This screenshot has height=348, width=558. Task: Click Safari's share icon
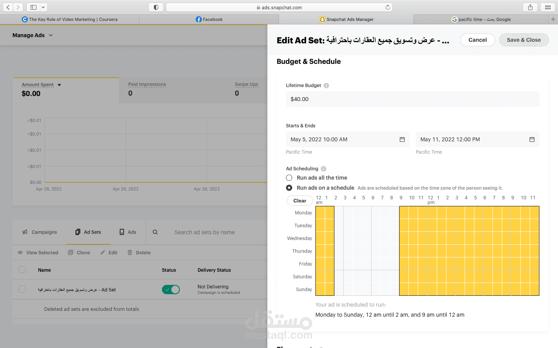pos(530,7)
